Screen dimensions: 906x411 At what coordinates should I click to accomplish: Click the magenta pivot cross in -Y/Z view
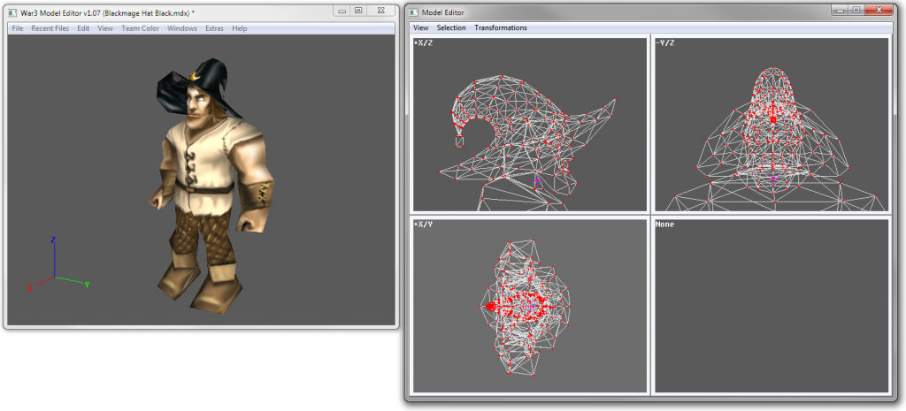772,179
